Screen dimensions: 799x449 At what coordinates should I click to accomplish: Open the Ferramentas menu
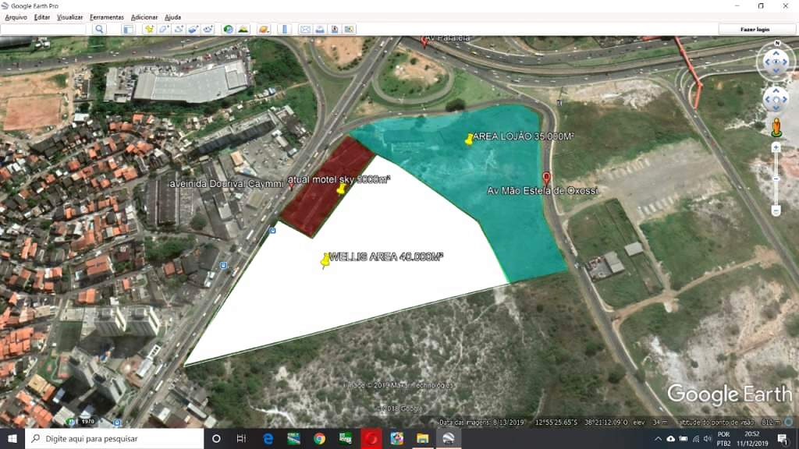point(106,17)
